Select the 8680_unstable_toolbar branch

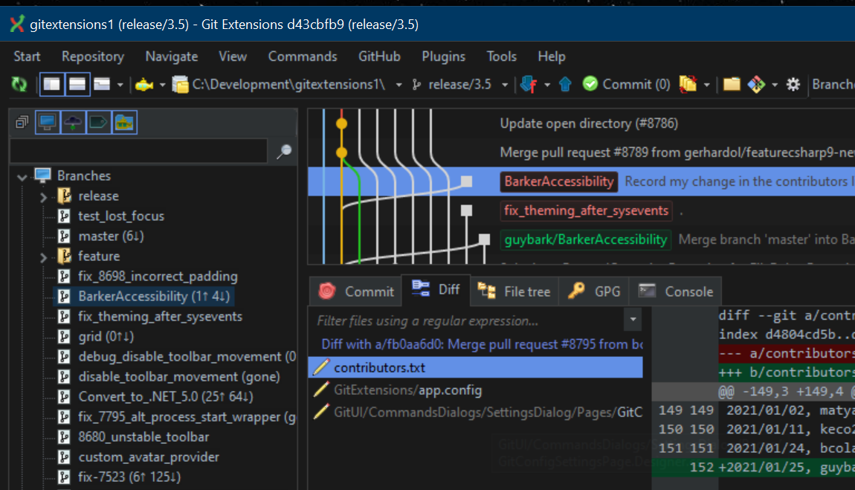coord(143,437)
